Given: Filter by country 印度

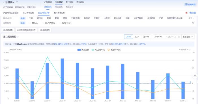Looking at the screenshot, I should click(x=128, y=18).
